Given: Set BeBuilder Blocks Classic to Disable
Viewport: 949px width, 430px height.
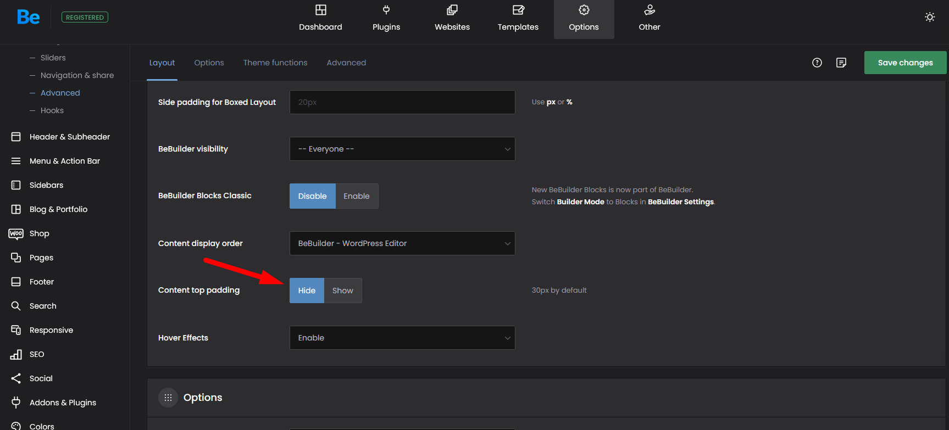Looking at the screenshot, I should (x=313, y=196).
